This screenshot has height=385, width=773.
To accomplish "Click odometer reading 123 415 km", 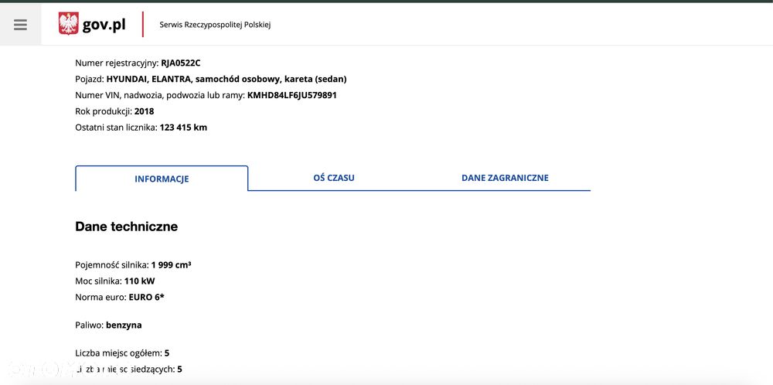I will [183, 128].
